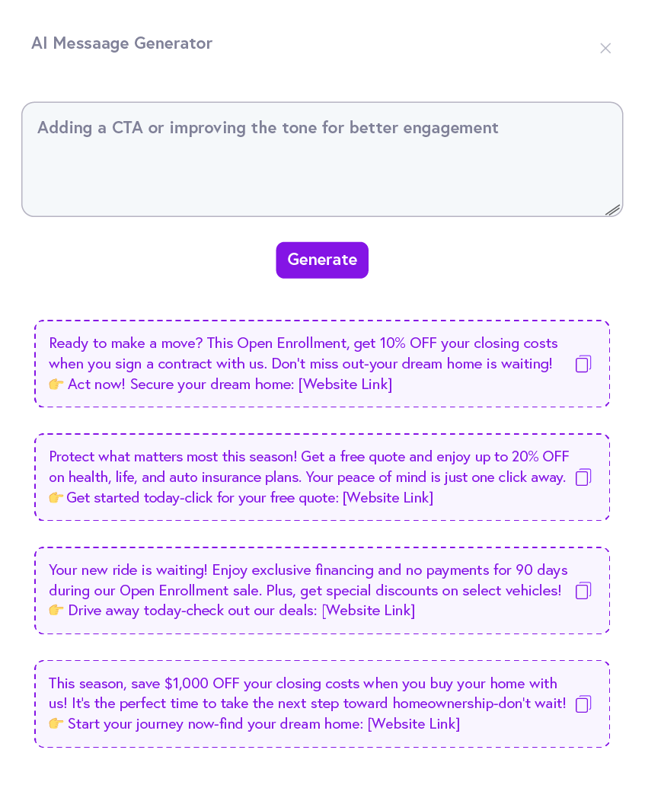This screenshot has width=645, height=785.
Task: Dismiss the AI Message Generator dialog
Action: tap(605, 48)
